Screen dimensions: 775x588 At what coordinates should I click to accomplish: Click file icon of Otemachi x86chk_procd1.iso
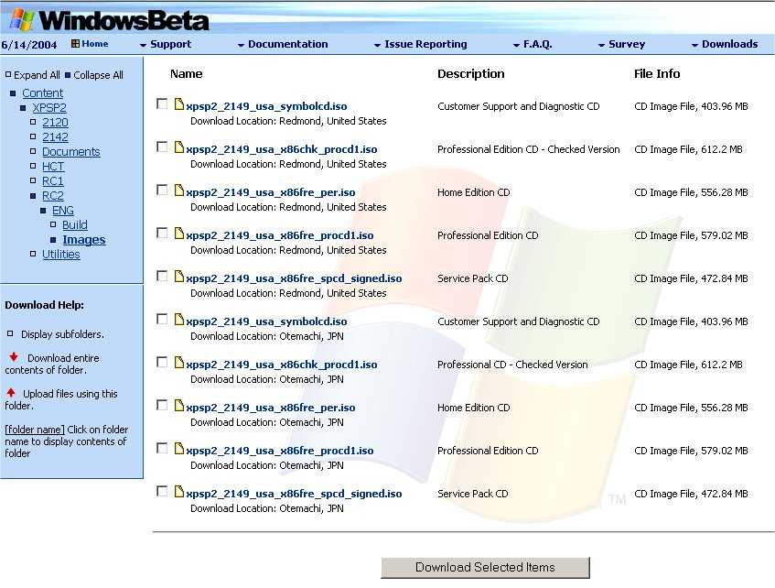(x=179, y=363)
